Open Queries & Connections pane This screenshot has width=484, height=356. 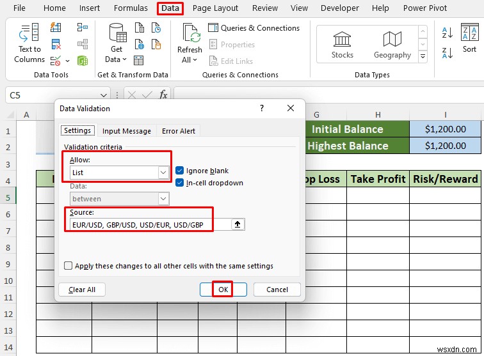click(x=254, y=28)
